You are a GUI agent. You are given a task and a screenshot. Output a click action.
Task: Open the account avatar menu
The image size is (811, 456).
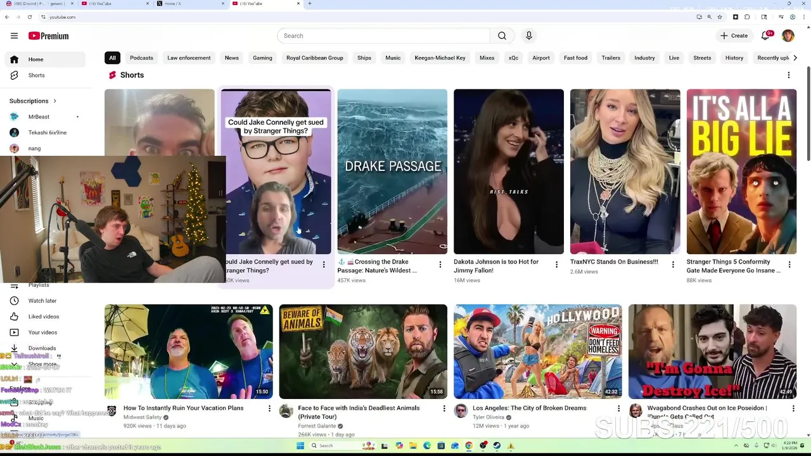[788, 36]
